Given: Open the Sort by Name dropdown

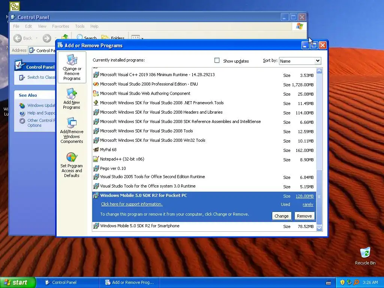Looking at the screenshot, I should tap(317, 61).
